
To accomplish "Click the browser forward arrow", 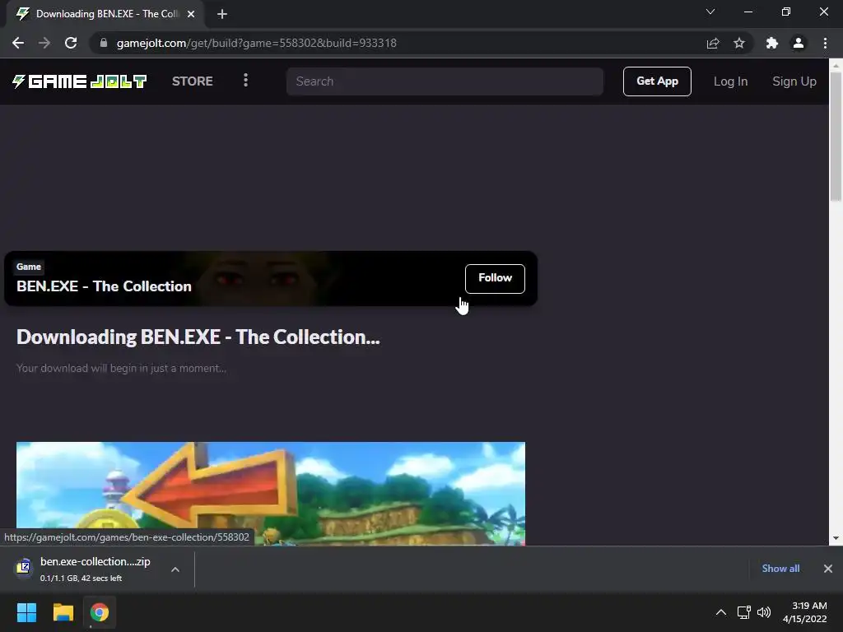I will (44, 43).
